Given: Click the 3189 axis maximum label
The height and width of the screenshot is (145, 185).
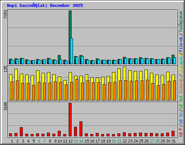Looking at the screenshot, I should (x=5, y=106).
